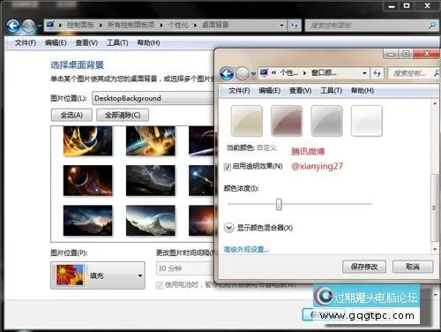441x332 pixels.
Task: Open the 高级外观设置 link
Action: click(246, 250)
